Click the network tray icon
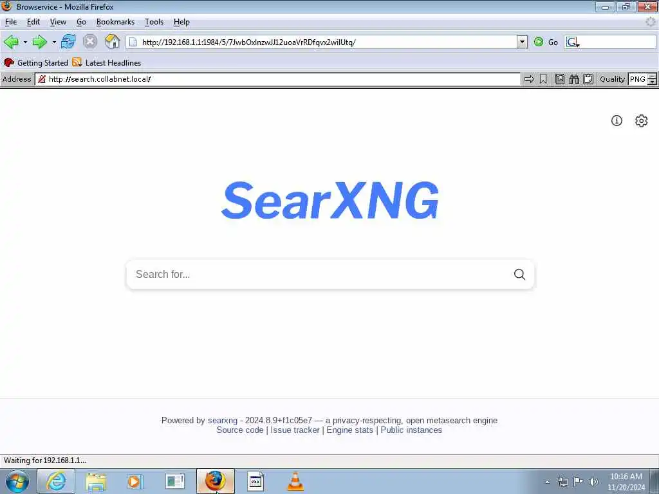The width and height of the screenshot is (659, 494). tap(562, 482)
